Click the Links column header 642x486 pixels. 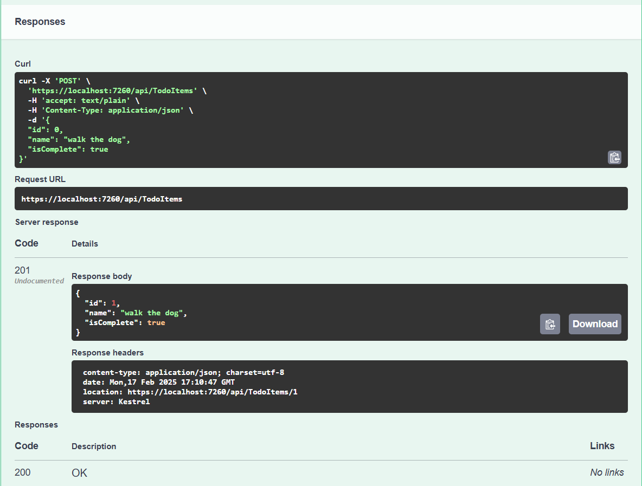click(602, 446)
